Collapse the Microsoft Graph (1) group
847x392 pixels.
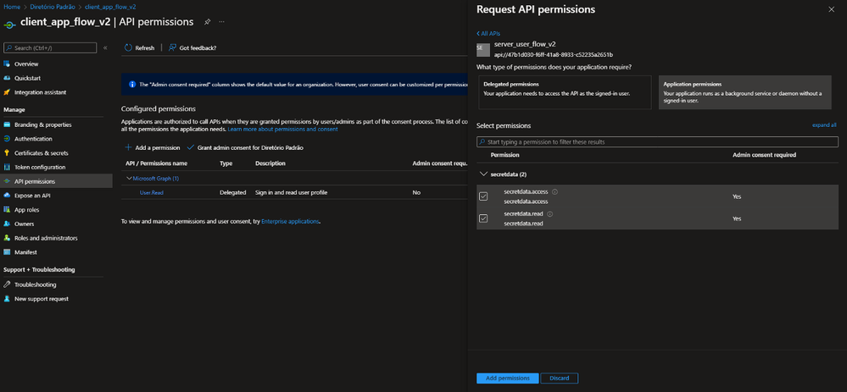click(129, 179)
